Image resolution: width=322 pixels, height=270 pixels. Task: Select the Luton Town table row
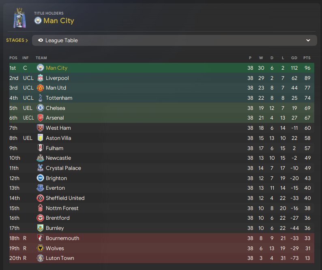pyautogui.click(x=161, y=258)
